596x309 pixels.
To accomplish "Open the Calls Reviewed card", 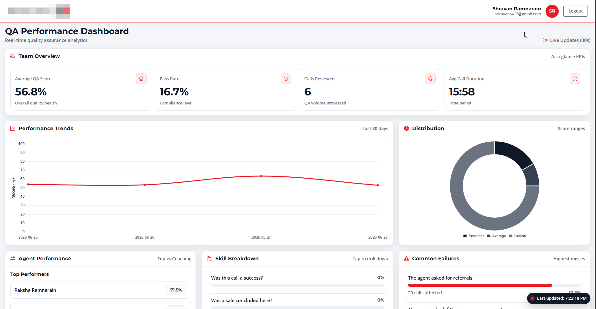I will pyautogui.click(x=370, y=90).
